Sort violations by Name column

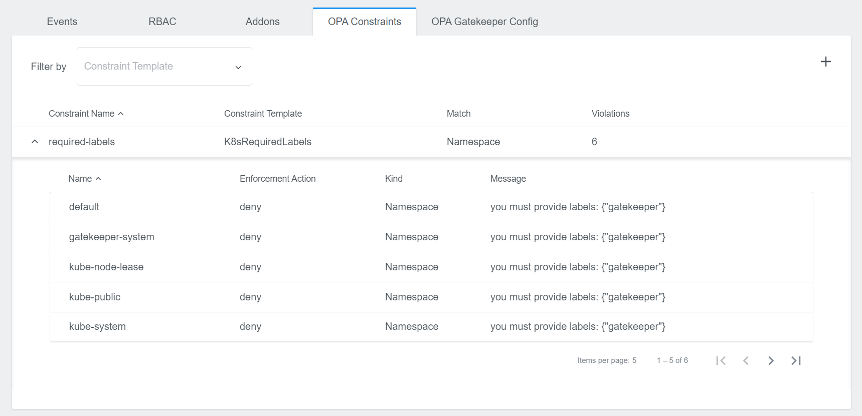point(80,179)
